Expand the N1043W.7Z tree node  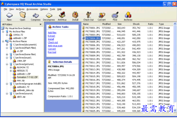11,68
